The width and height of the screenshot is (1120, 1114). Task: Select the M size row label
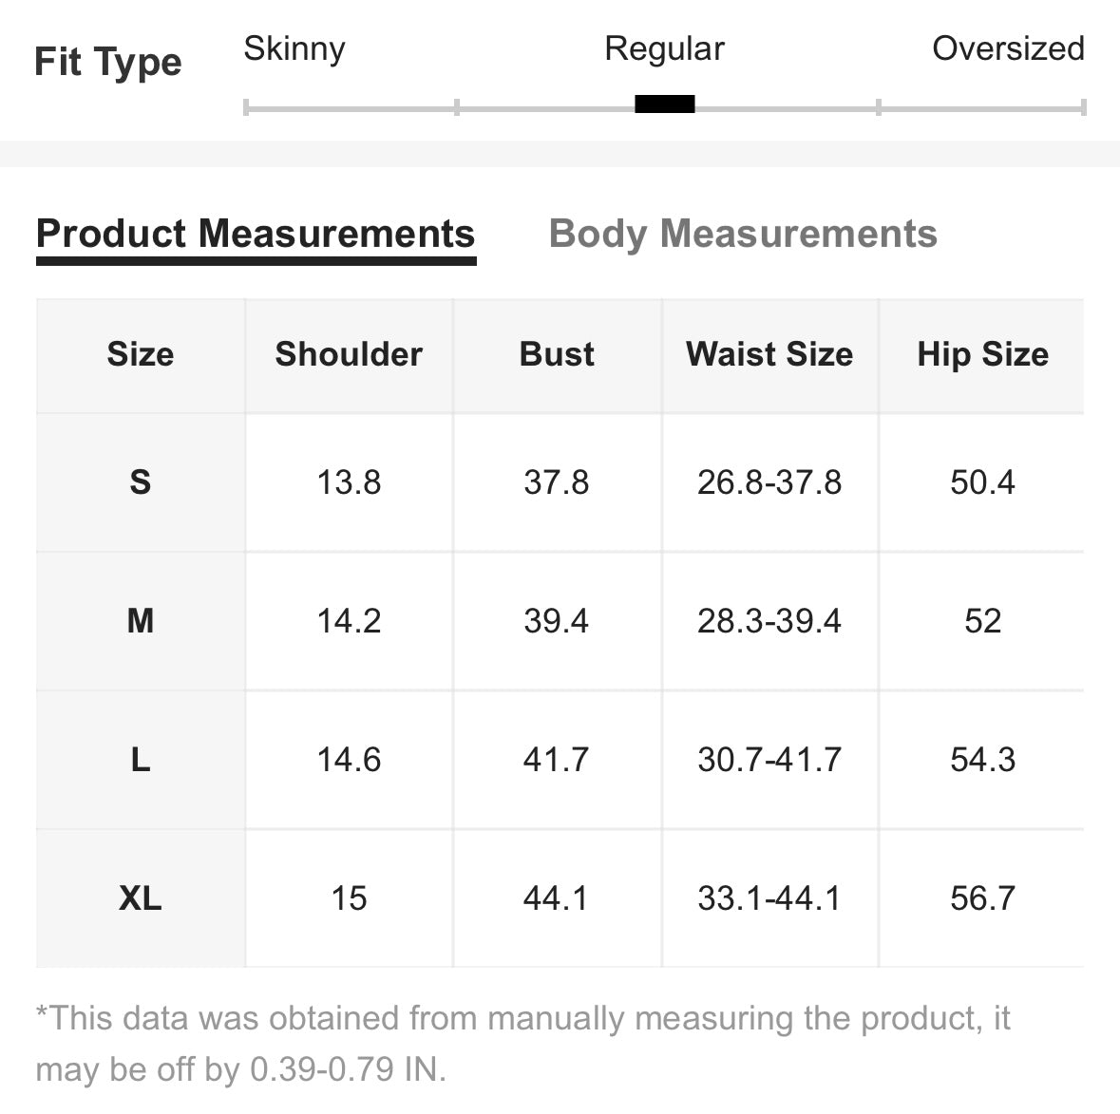point(141,621)
